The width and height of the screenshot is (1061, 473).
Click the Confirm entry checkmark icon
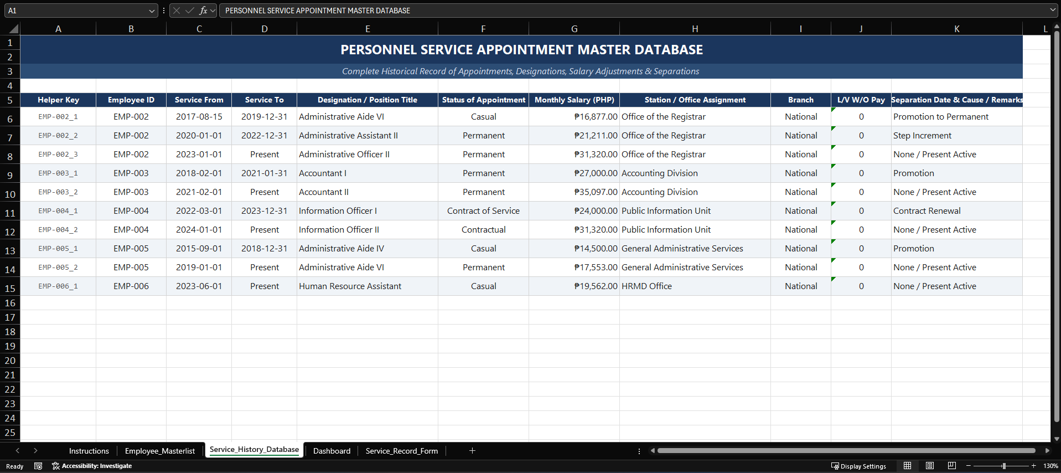coord(190,11)
